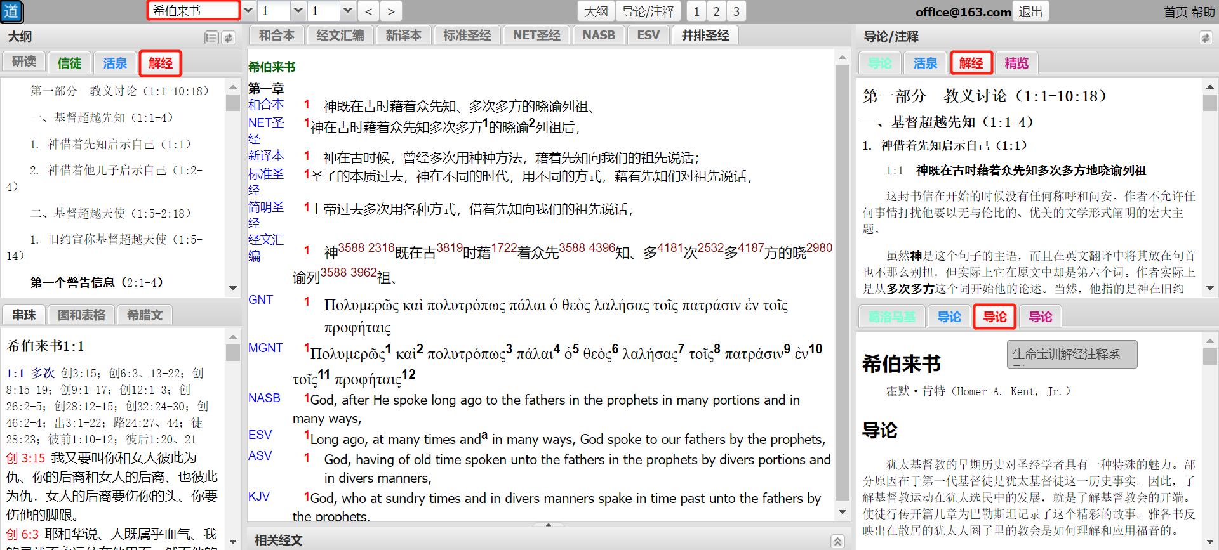Select layout option 2 in top bar
1219x550 pixels.
coord(716,11)
